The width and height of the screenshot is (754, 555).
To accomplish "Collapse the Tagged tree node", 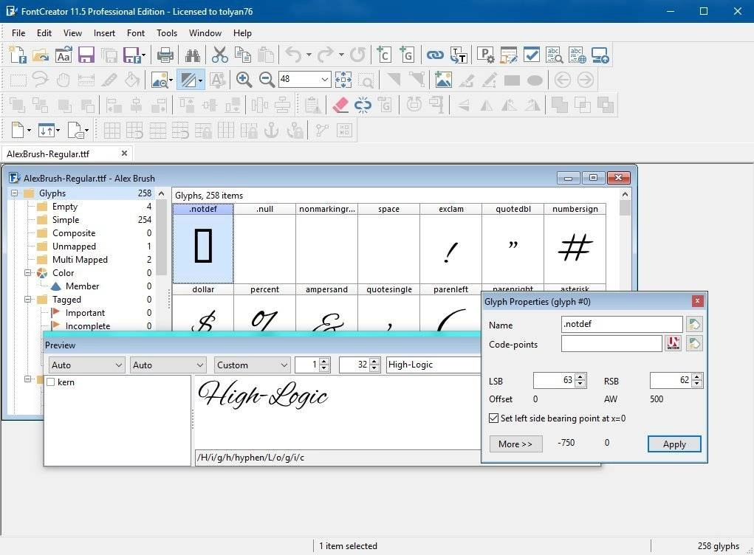I will (x=28, y=300).
